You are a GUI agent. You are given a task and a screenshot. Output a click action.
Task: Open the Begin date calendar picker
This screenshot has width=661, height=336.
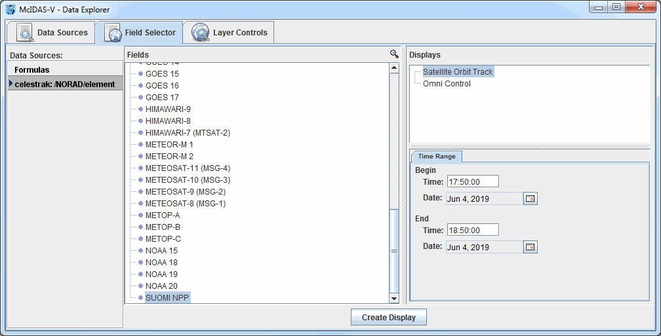[x=531, y=198]
